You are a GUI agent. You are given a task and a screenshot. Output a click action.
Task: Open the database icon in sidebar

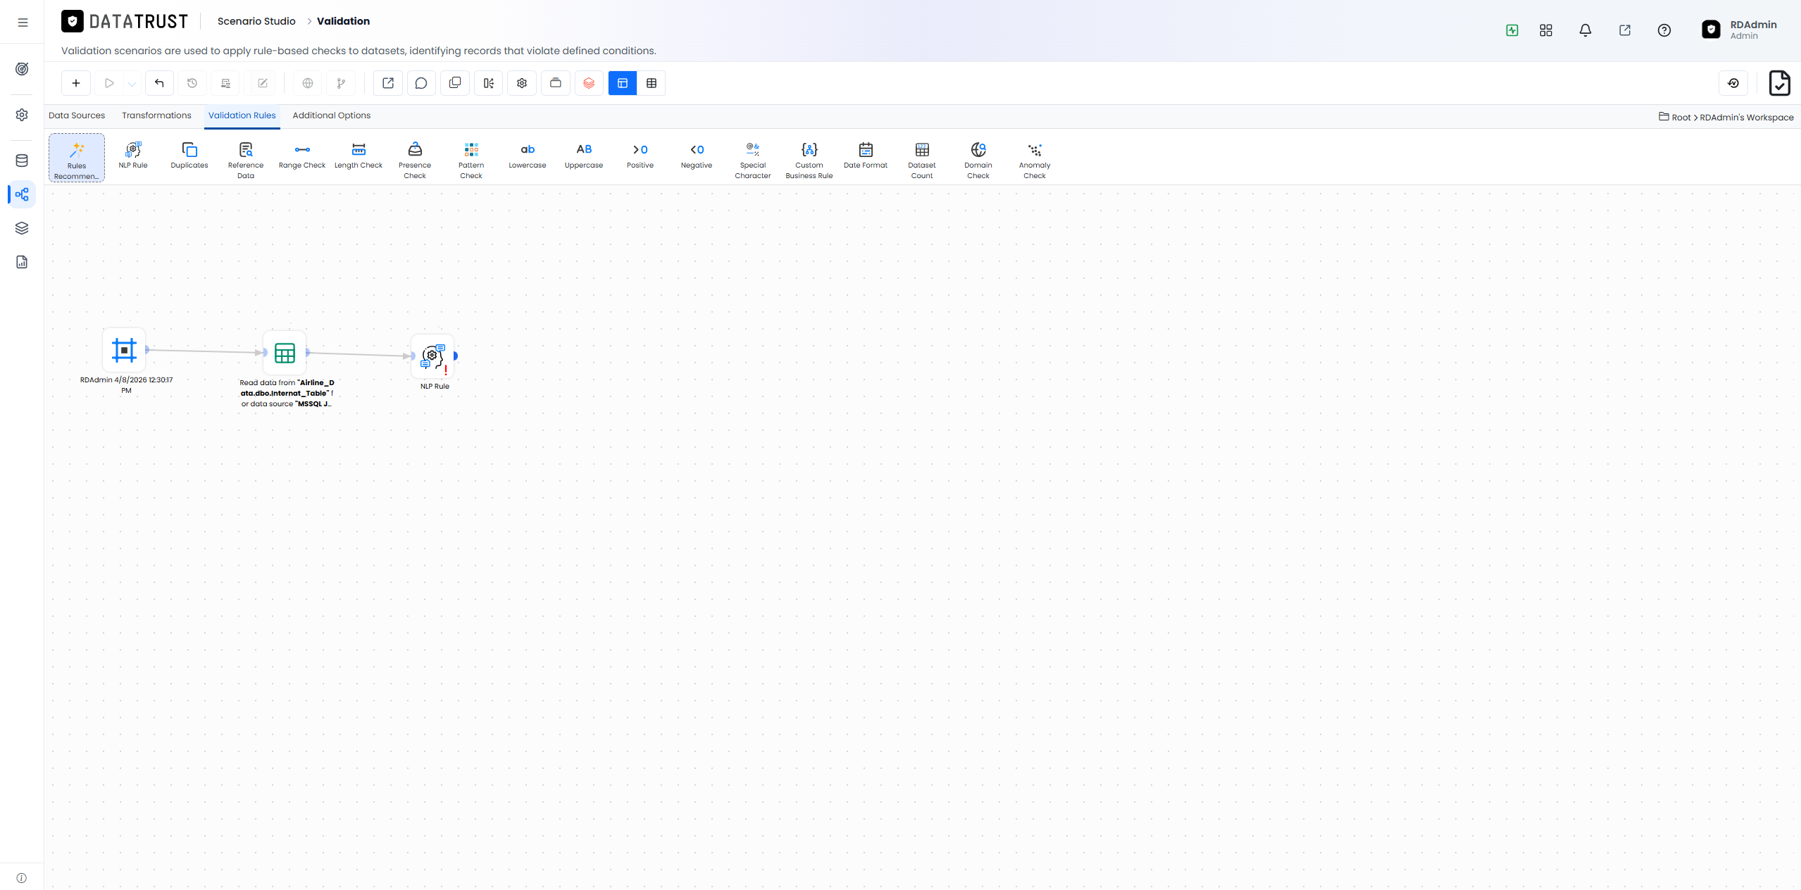click(22, 161)
